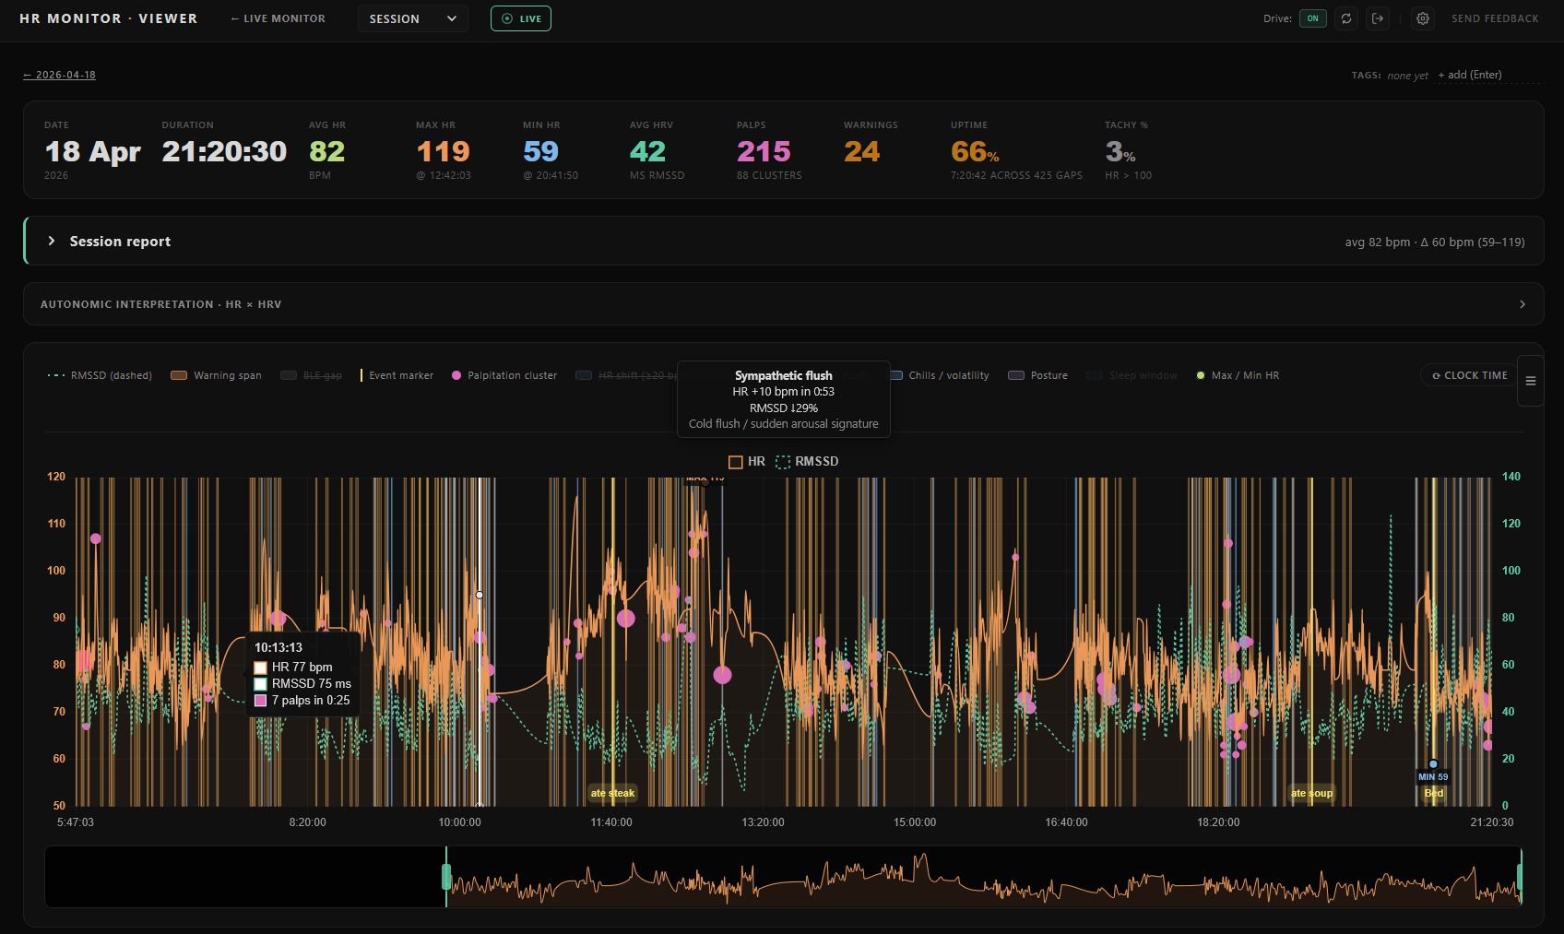Uncheck the HR series checkbox
The image size is (1564, 934).
coord(736,461)
